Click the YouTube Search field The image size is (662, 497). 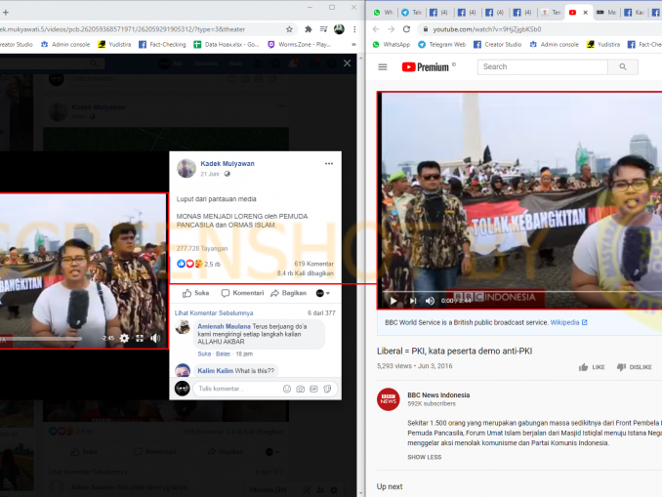pos(543,66)
